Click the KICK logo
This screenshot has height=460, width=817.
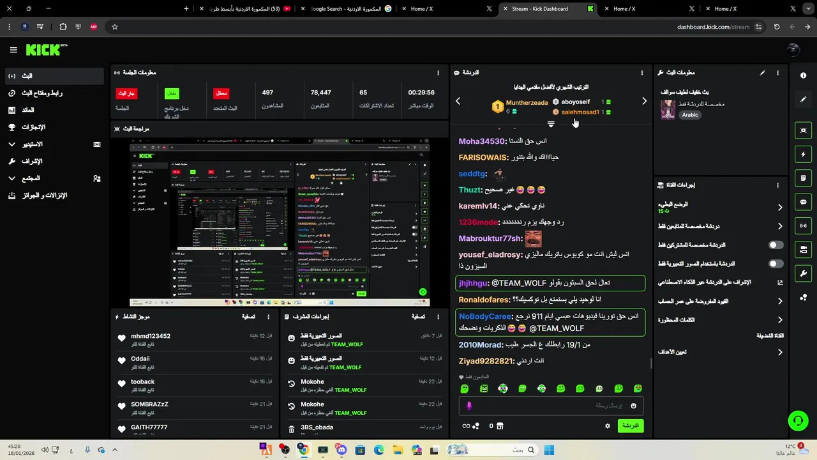point(47,50)
